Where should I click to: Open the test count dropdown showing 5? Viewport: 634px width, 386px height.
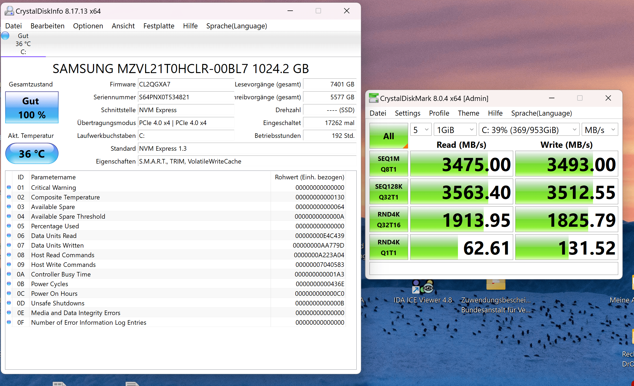[421, 130]
